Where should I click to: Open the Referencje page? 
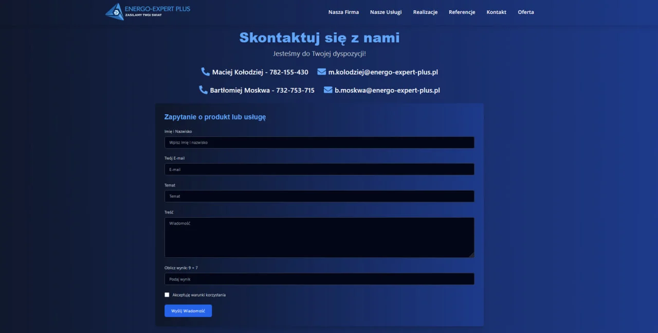click(x=462, y=12)
